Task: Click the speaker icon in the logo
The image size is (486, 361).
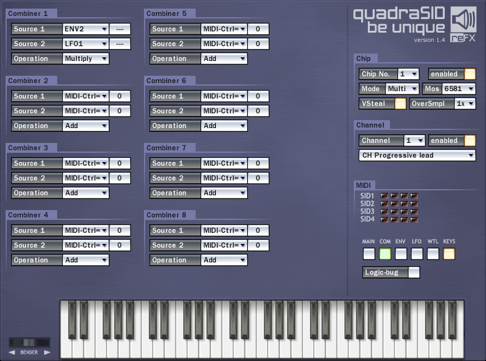Action: [463, 19]
